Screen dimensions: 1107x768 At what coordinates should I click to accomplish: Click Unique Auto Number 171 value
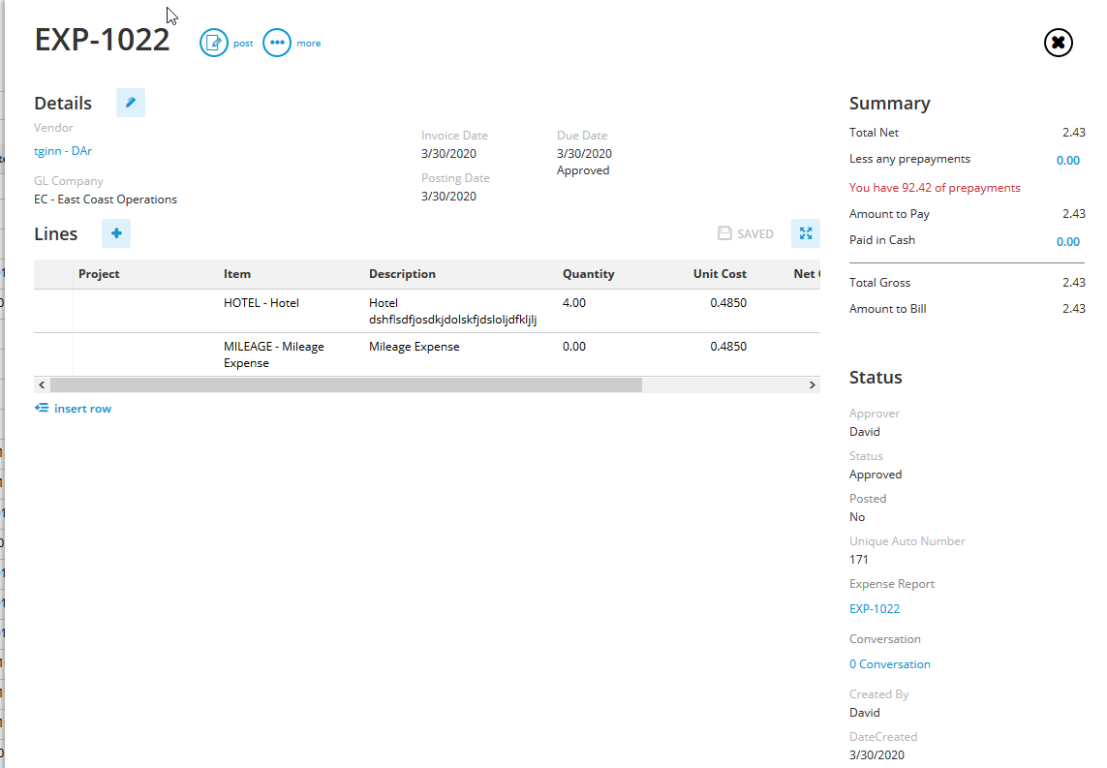(x=858, y=560)
